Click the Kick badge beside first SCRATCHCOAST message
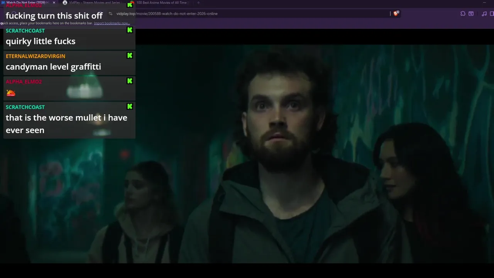This screenshot has height=278, width=494. pyautogui.click(x=130, y=30)
